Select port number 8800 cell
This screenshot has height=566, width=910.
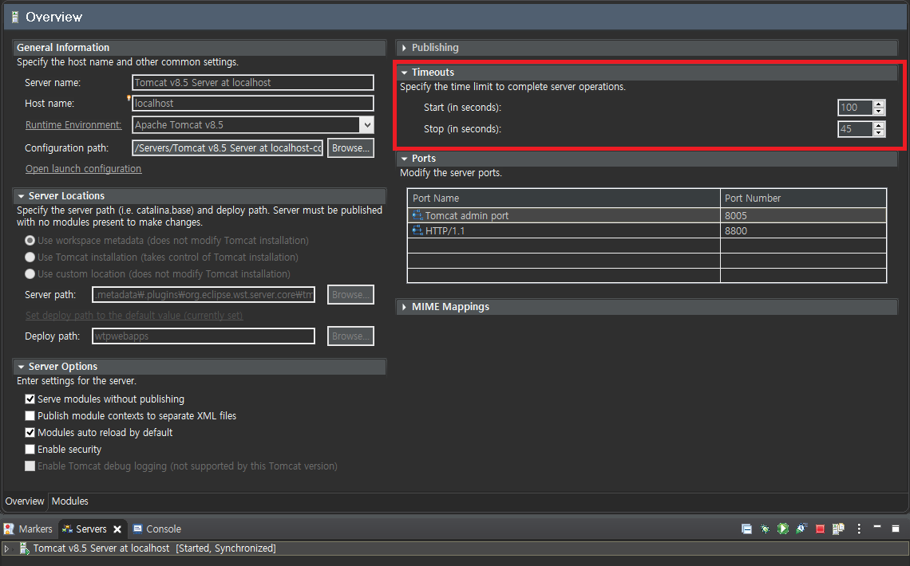pos(803,230)
